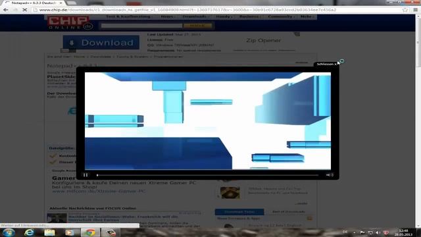Open the last pinned taskbar application
421x237 pixels.
[x=110, y=232]
